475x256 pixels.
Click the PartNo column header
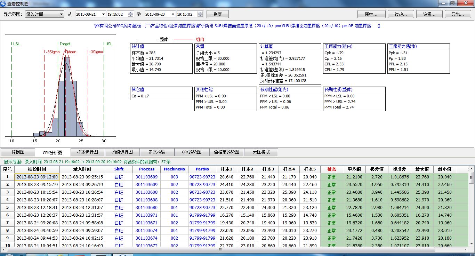[202, 169]
